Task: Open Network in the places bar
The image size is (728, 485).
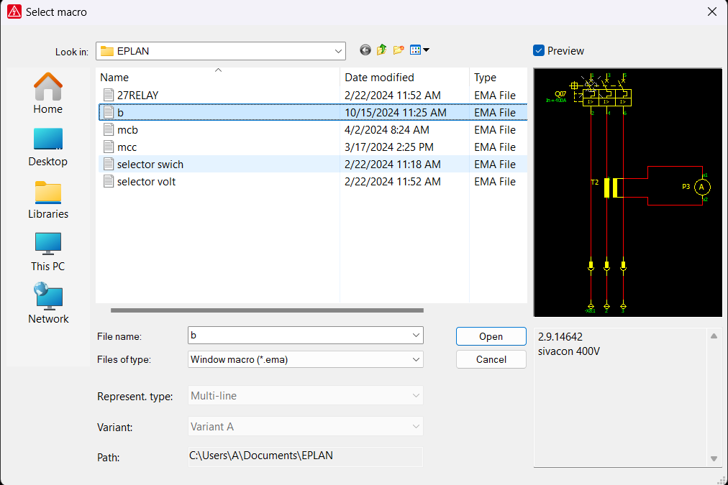Action: pyautogui.click(x=47, y=304)
